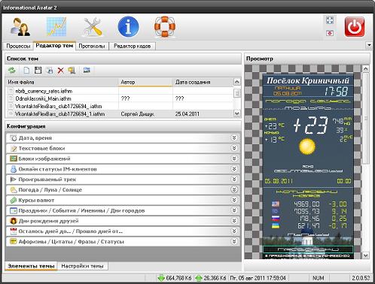Screen dimensions: 375x284
Task: Click the play icon beside Проигрываемый трек
Action: tap(14, 180)
